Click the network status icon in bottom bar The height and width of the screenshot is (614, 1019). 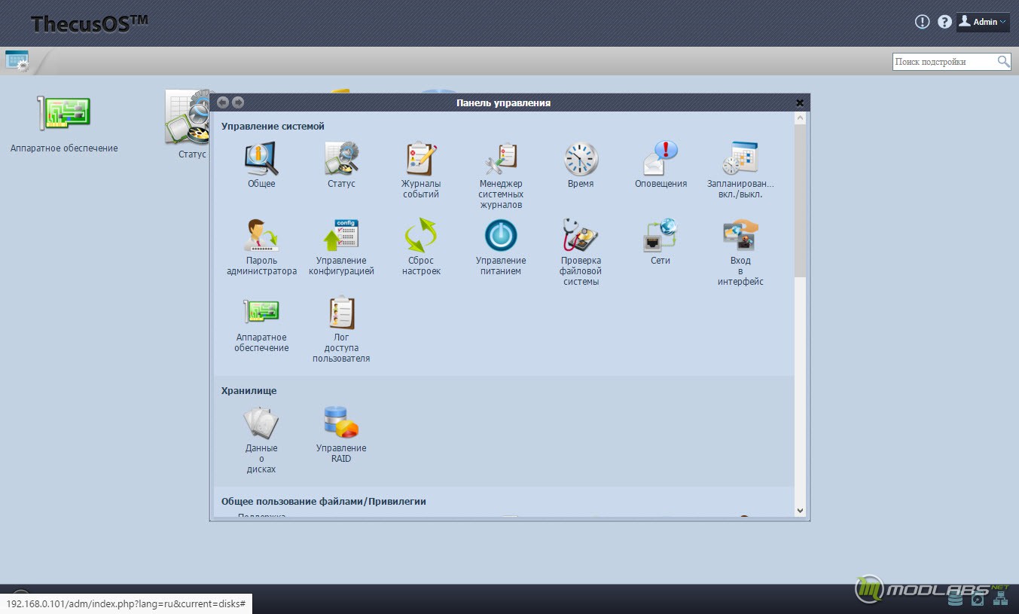tap(1000, 599)
